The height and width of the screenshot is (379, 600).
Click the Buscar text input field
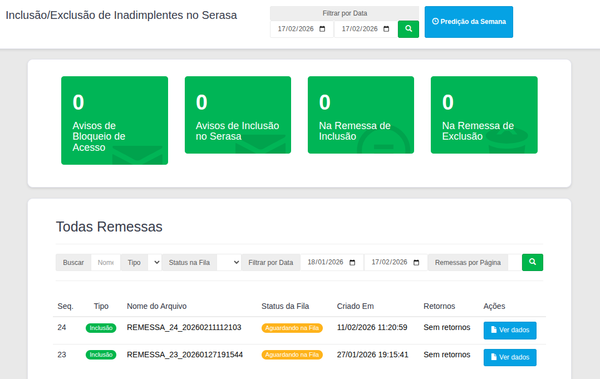[x=106, y=263]
